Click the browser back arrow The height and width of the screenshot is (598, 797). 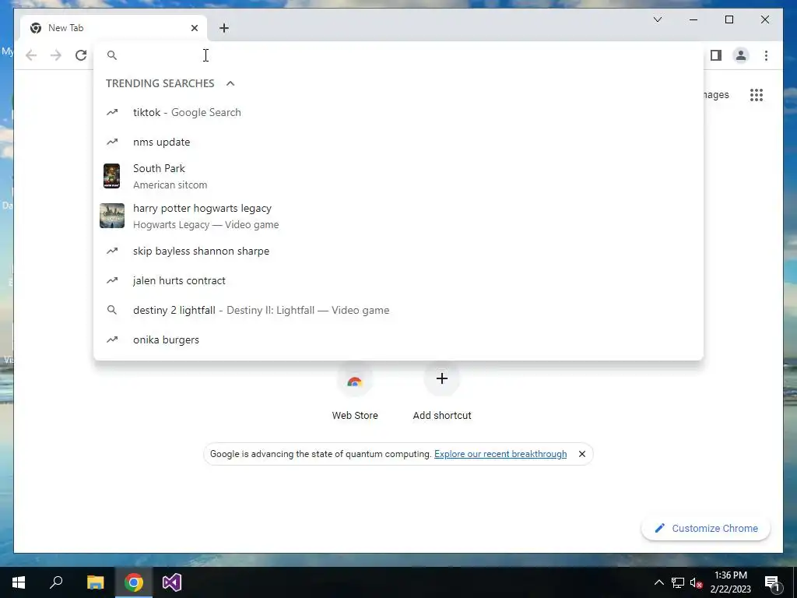[31, 55]
